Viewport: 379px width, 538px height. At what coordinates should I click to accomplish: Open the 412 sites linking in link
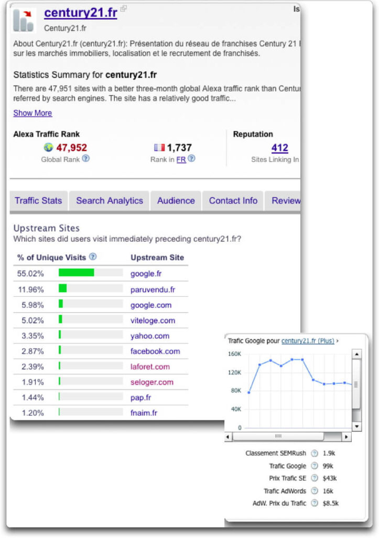[x=280, y=148]
